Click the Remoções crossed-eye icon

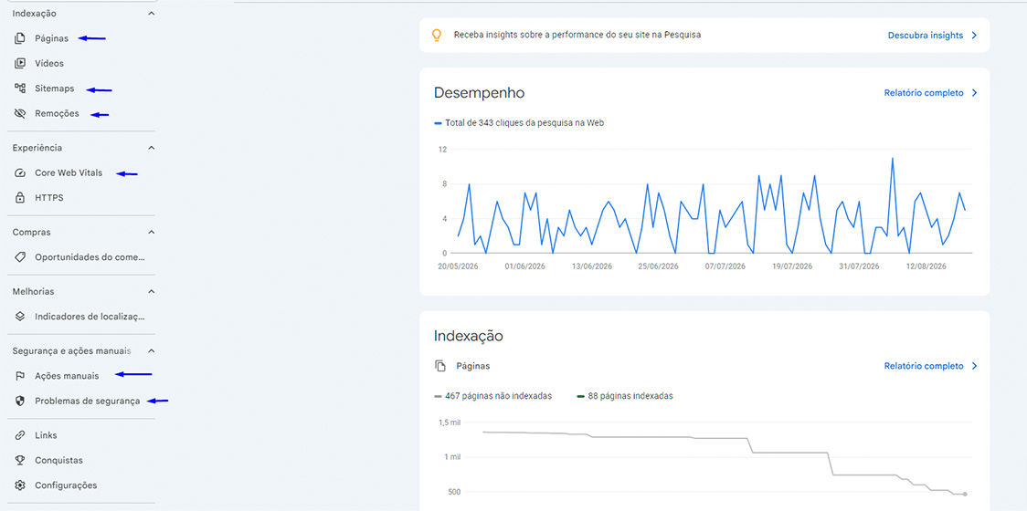tap(20, 113)
